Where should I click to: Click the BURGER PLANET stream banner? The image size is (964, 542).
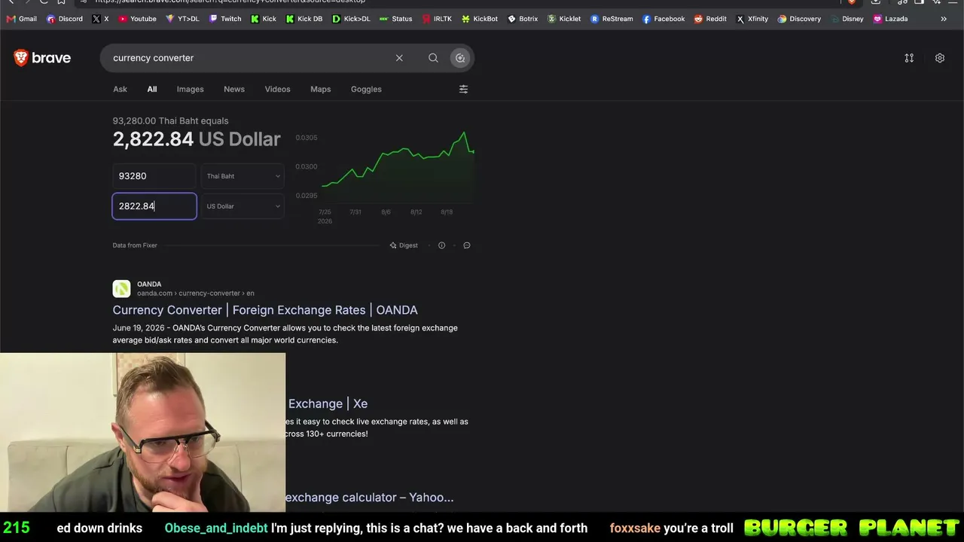tap(851, 528)
